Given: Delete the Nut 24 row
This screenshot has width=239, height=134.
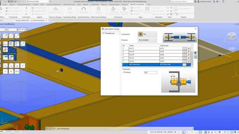Looking at the screenshot, I should click(x=189, y=61).
